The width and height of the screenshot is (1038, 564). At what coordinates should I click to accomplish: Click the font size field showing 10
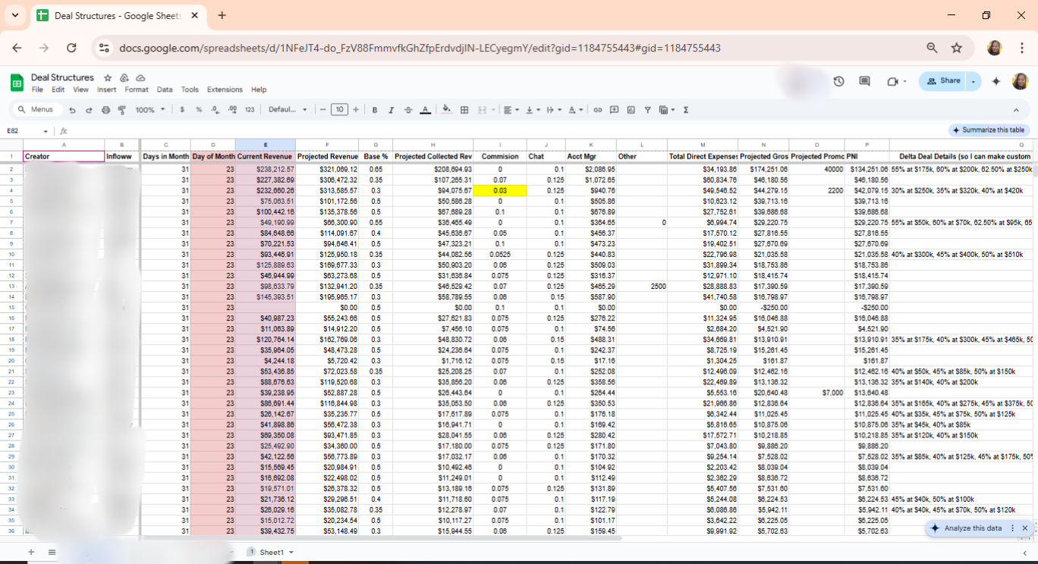click(x=340, y=110)
